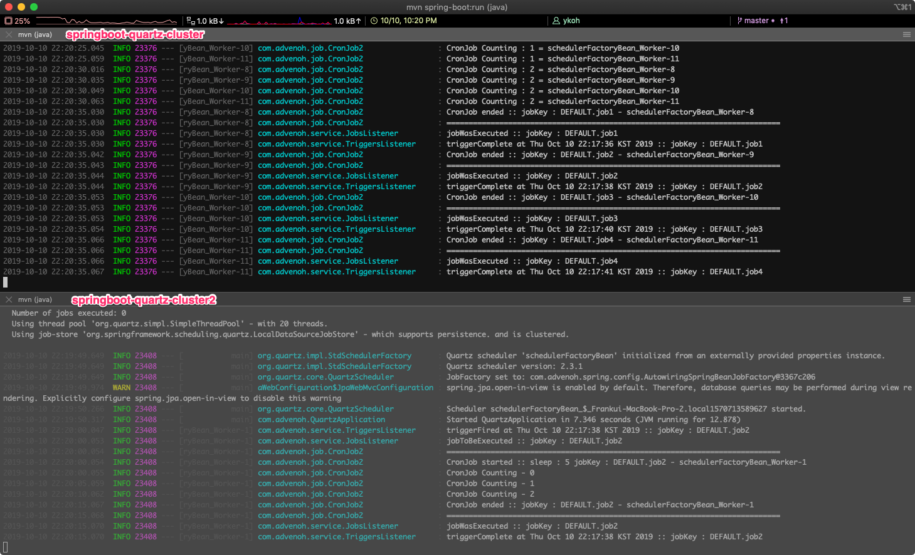Viewport: 915px width, 555px height.
Task: Click the window title mvn spring-boot:run (java)
Action: [x=457, y=7]
